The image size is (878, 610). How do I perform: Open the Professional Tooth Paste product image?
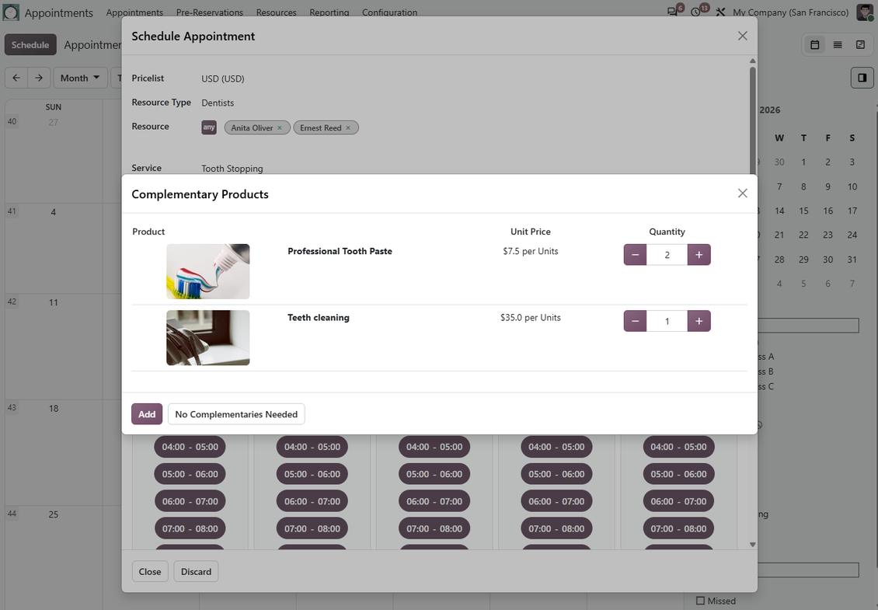click(x=207, y=271)
